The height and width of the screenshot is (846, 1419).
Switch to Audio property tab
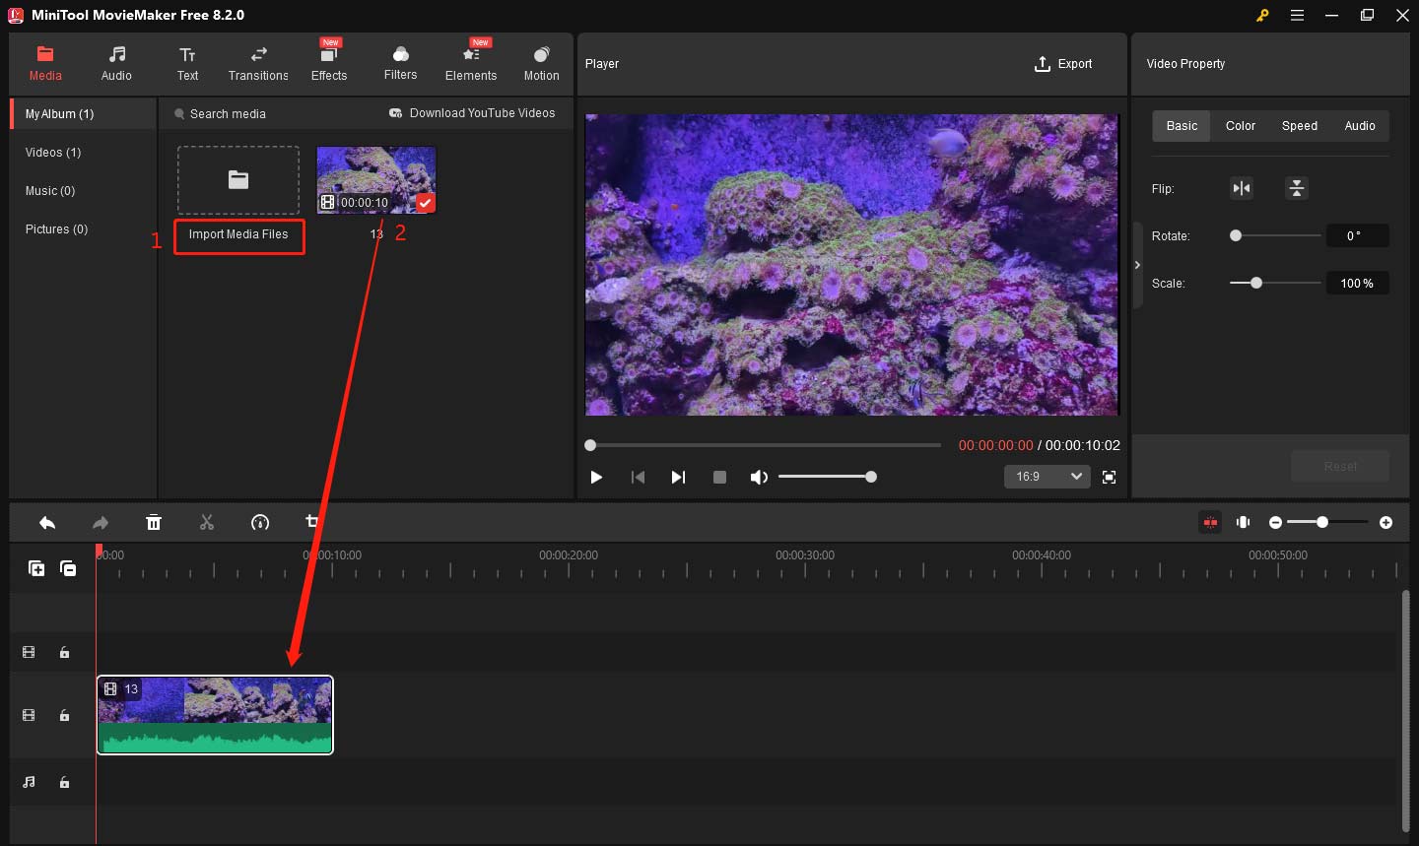point(1360,126)
